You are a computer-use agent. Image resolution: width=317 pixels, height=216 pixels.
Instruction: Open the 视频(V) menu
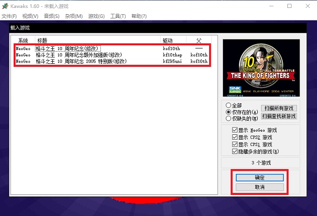[x=31, y=16]
